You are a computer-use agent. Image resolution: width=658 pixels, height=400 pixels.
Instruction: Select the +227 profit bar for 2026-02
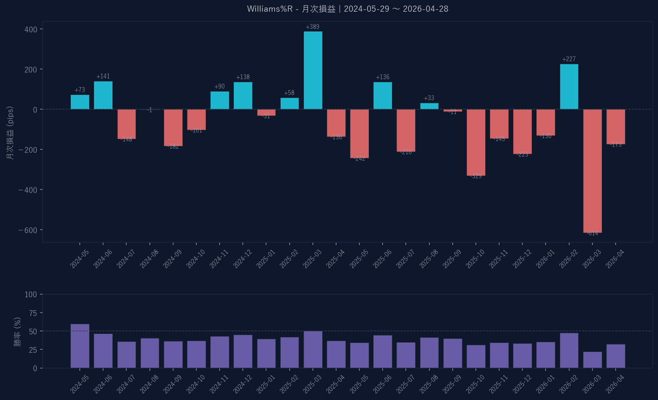(569, 87)
